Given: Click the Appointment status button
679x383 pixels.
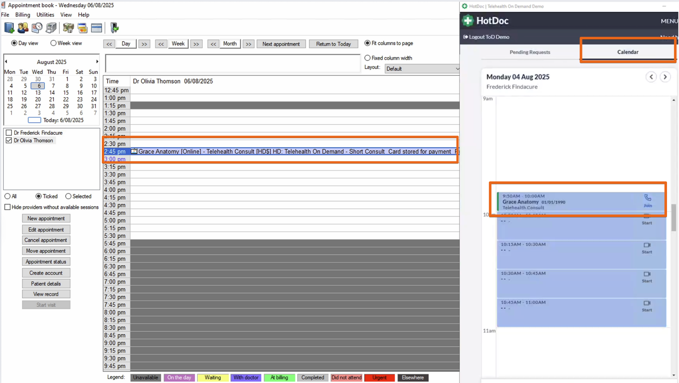Looking at the screenshot, I should tap(46, 262).
